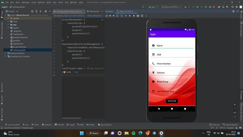Click emulator rotate right icon
The height and width of the screenshot is (137, 243).
pyautogui.click(x=121, y=16)
